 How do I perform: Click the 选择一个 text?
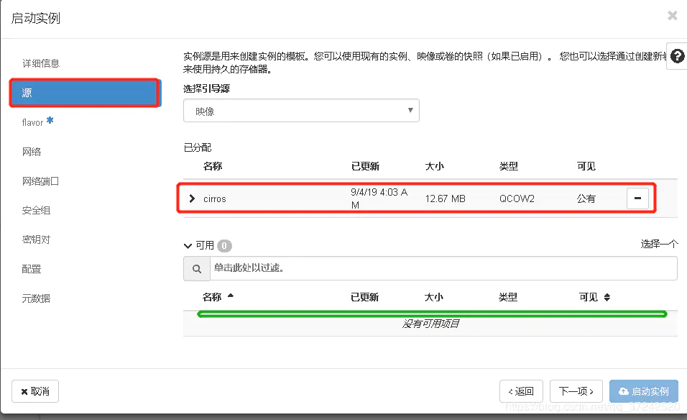tap(660, 244)
